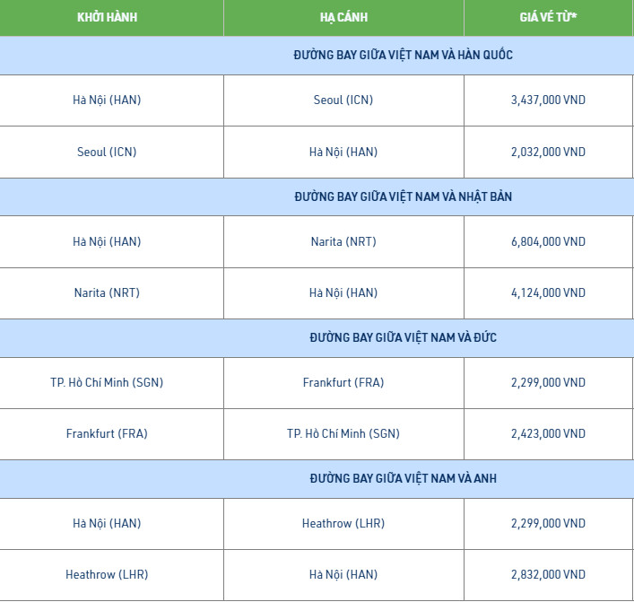Click the 2,832,000 VND fare from Heathrow
Image resolution: width=634 pixels, height=602 pixels.
(x=548, y=574)
